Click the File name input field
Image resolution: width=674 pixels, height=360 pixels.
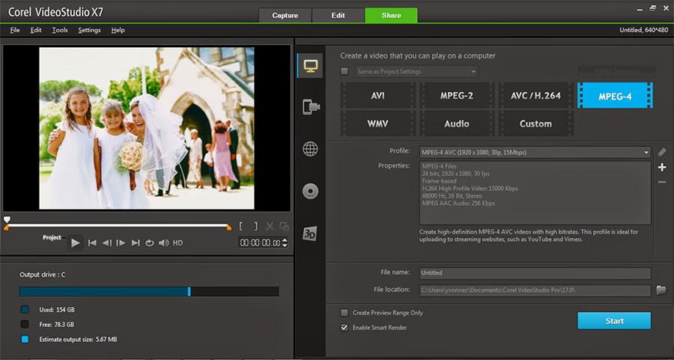(534, 273)
